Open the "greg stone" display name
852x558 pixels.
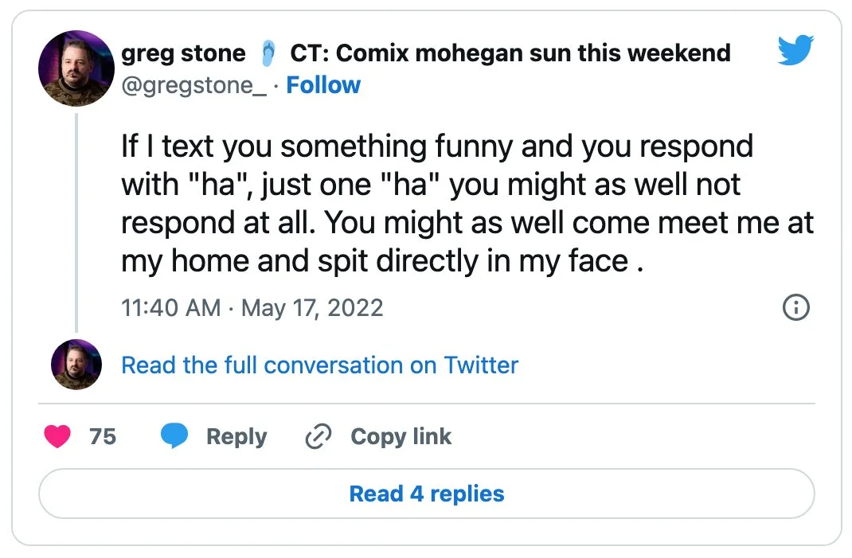coord(183,53)
